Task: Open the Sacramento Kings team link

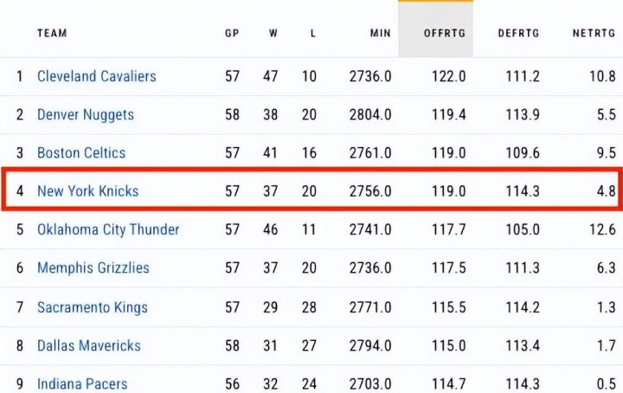Action: coord(92,307)
